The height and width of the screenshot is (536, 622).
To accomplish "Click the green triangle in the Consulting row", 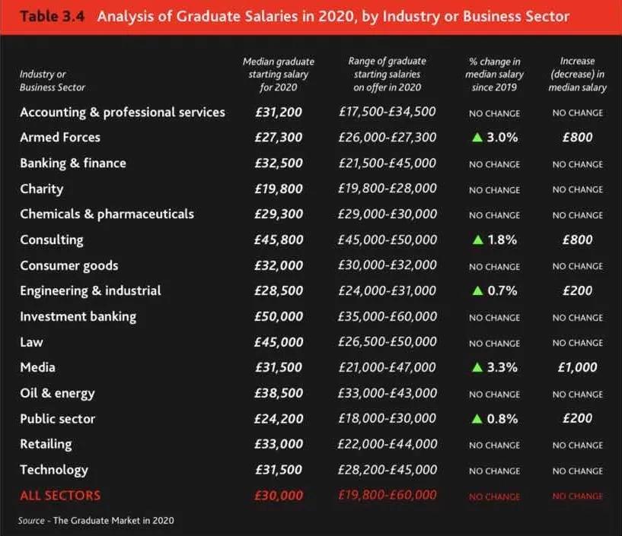I will click(477, 239).
